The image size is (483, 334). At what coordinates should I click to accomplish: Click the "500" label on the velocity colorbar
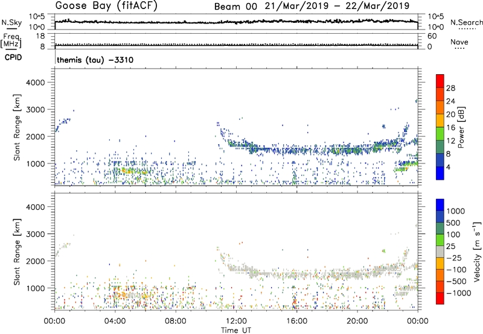pos(453,223)
